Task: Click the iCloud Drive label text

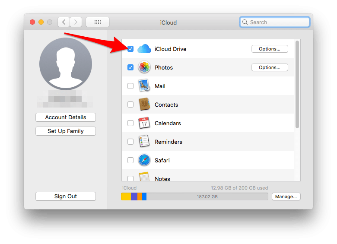Action: pyautogui.click(x=170, y=49)
